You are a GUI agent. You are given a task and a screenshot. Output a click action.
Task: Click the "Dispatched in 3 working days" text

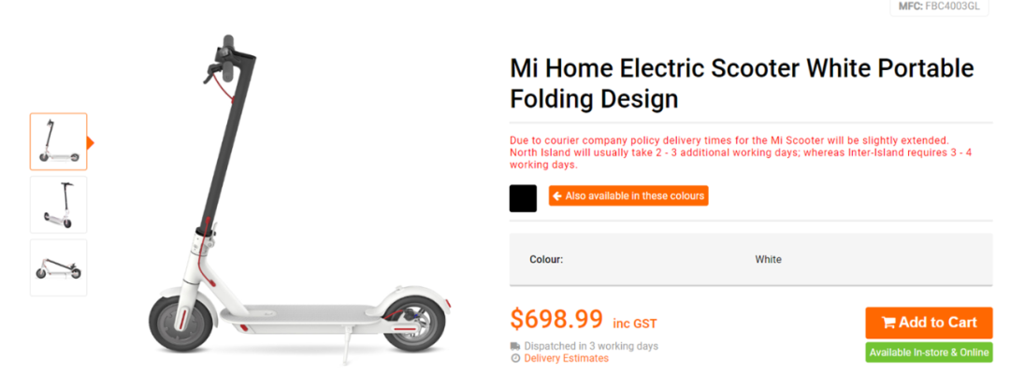[x=591, y=346]
